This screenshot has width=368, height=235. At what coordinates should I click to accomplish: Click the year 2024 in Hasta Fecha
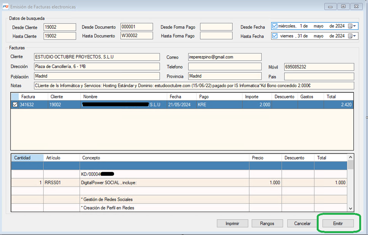[x=340, y=36]
